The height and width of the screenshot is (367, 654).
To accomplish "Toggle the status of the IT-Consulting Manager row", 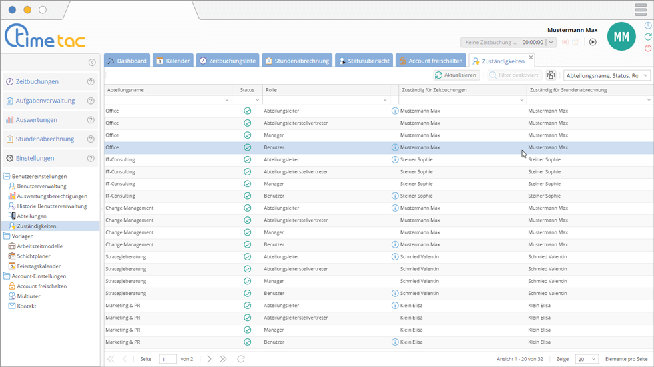I will click(x=248, y=184).
